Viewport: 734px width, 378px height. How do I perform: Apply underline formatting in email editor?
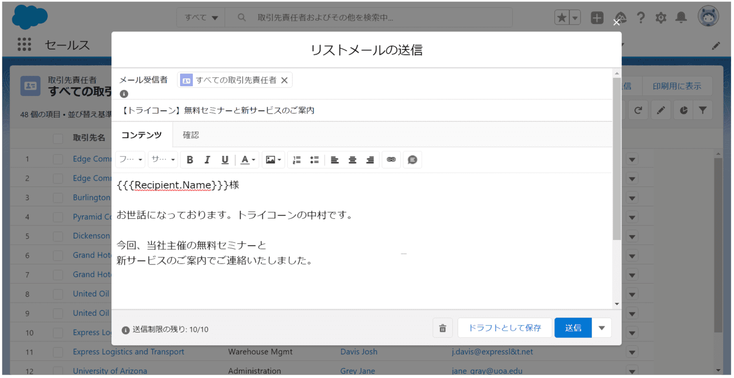[x=225, y=160]
